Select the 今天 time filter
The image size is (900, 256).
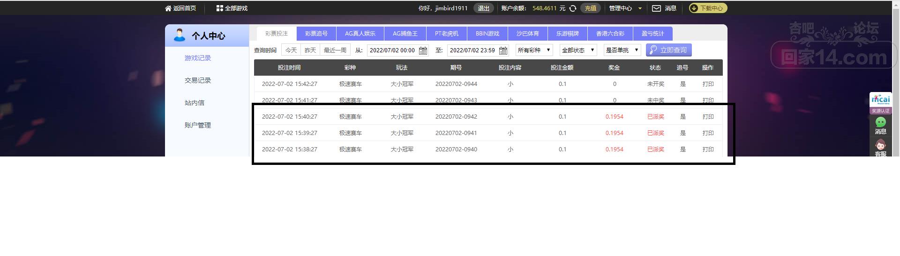pos(291,50)
